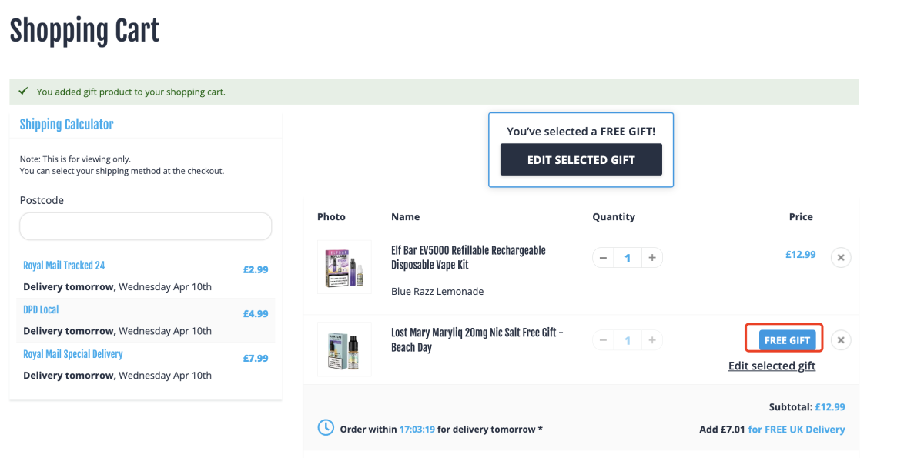The image size is (924, 458).
Task: Decrease Elf Bar EV5000 quantity with minus
Action: tap(603, 258)
